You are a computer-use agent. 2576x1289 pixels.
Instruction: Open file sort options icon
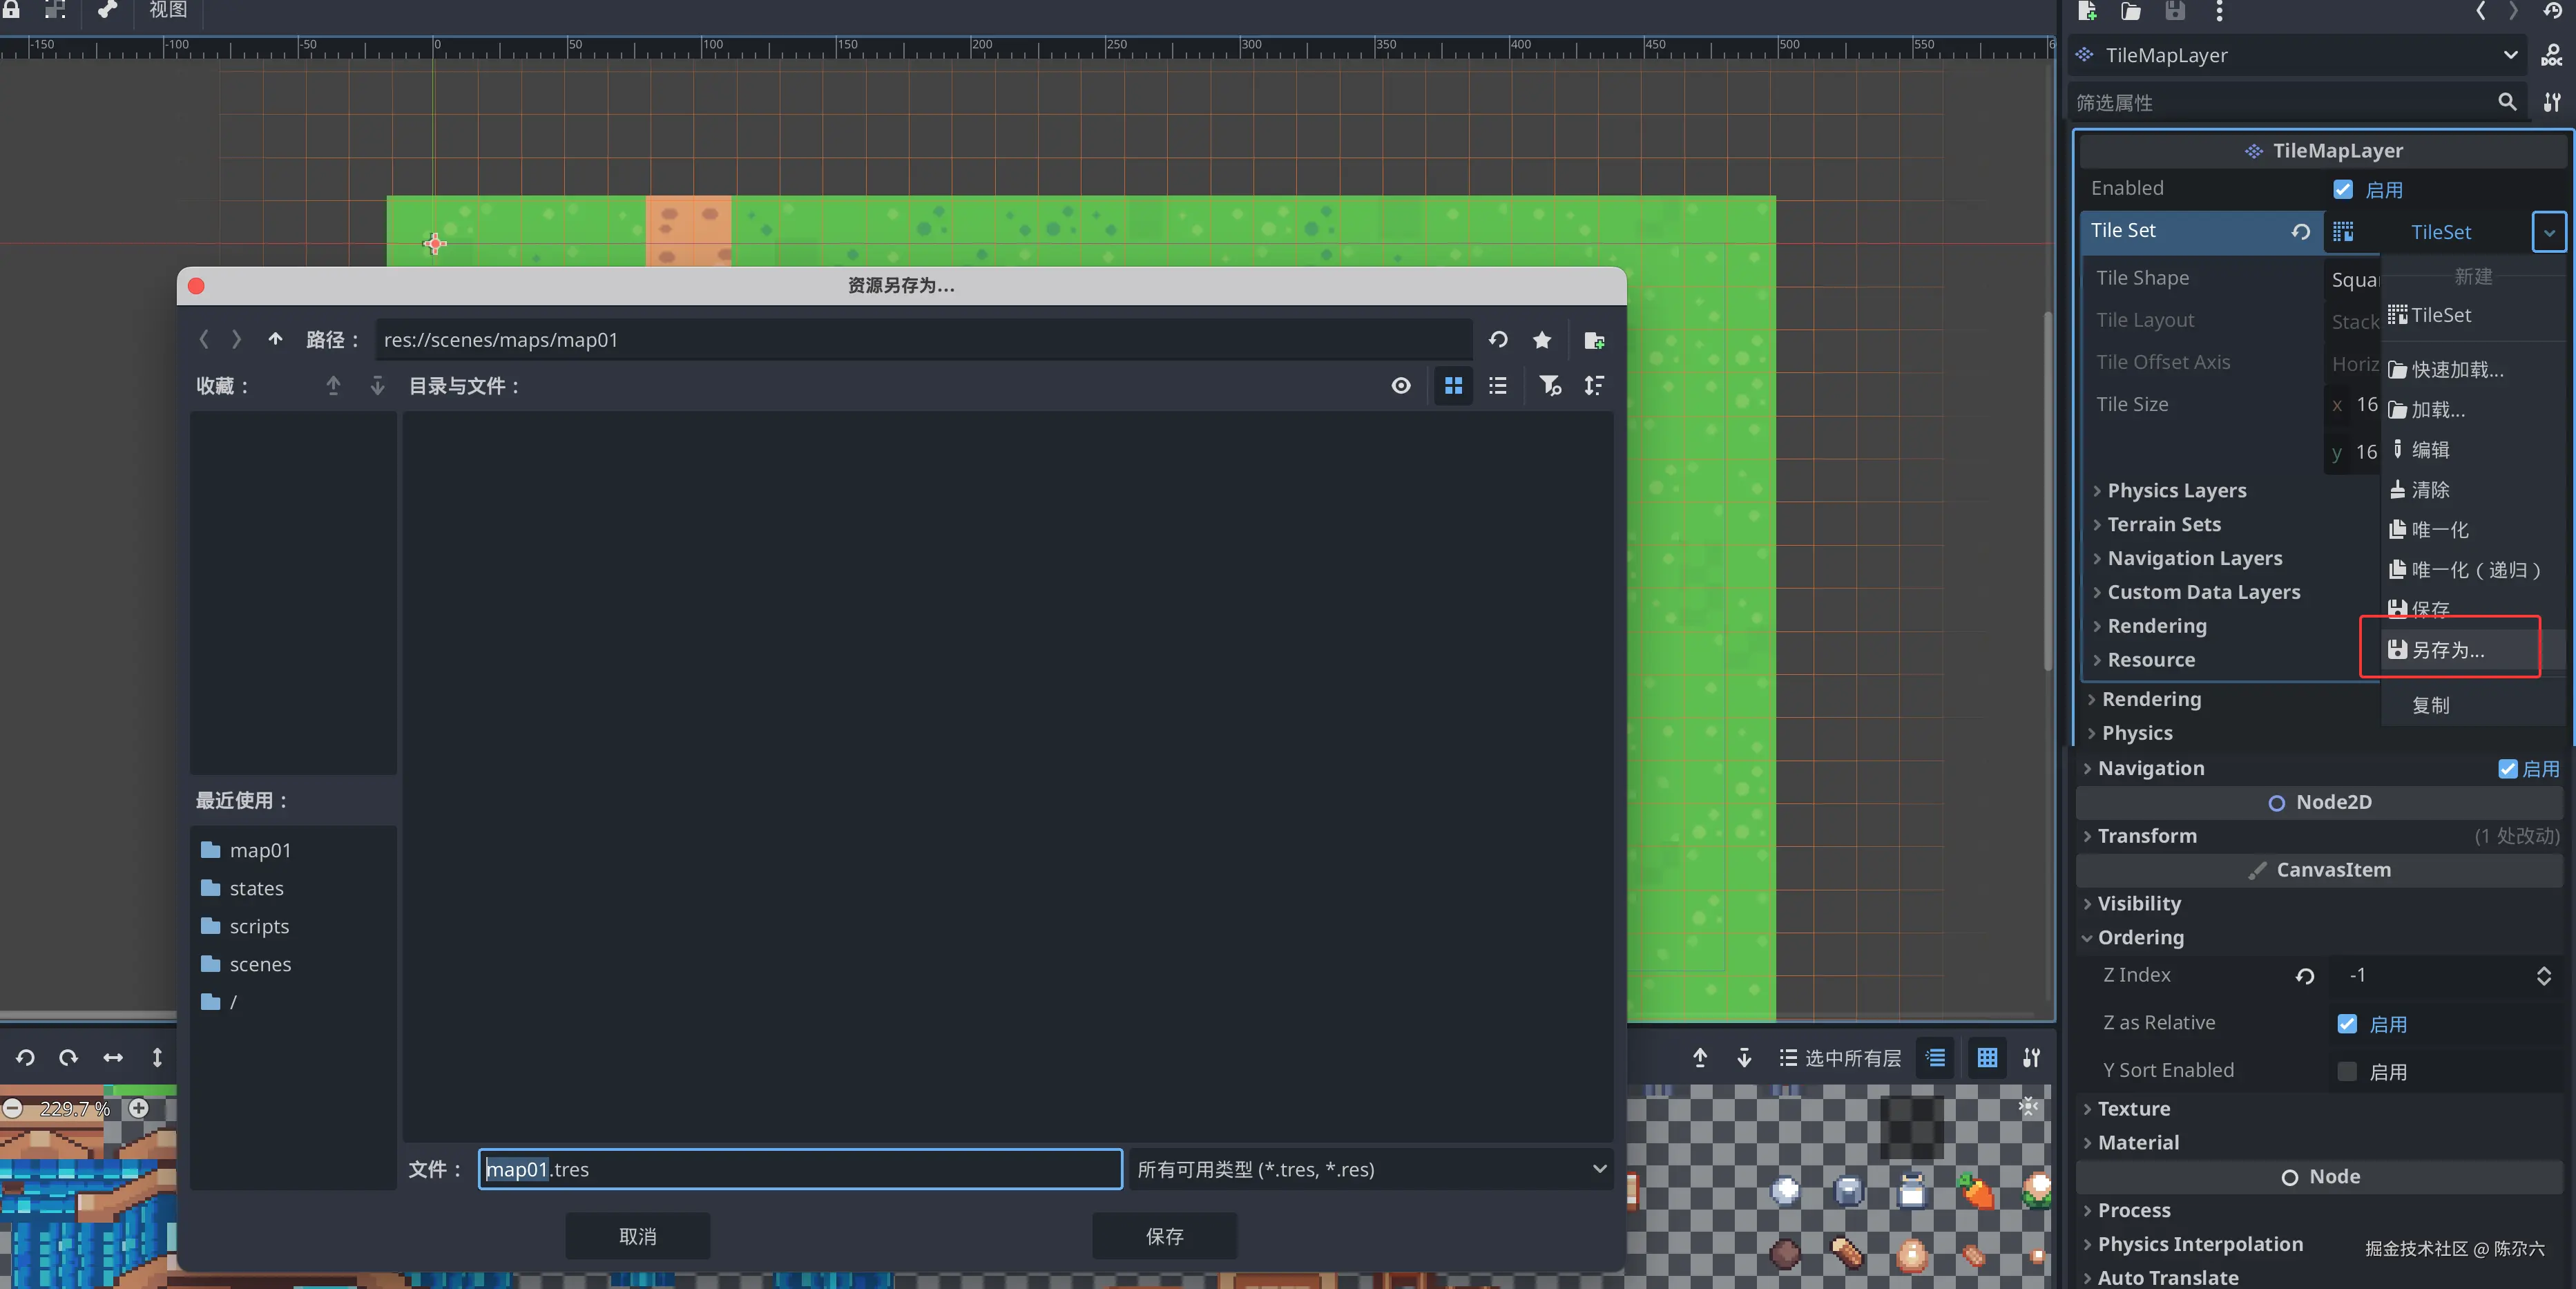1594,386
